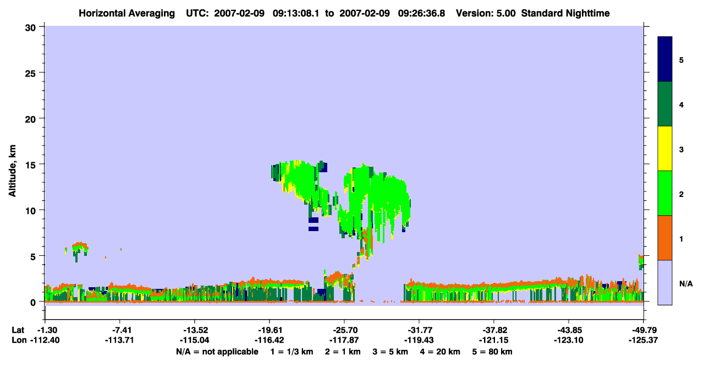This screenshot has height=367, width=715.
Task: Click the 'Version: 5.00' text in the title
Action: 486,13
